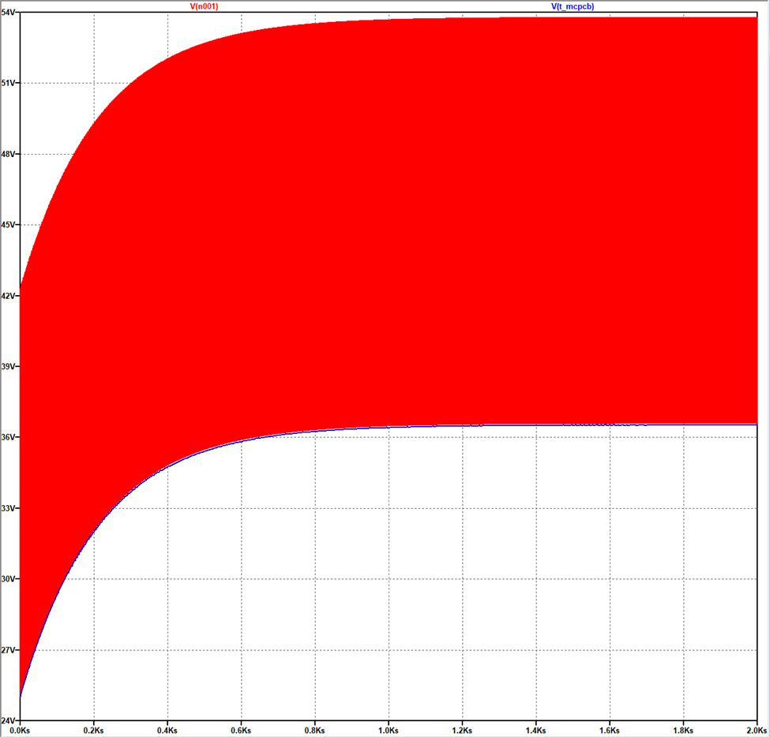Click the 54V tick on vertical axis

[10, 13]
